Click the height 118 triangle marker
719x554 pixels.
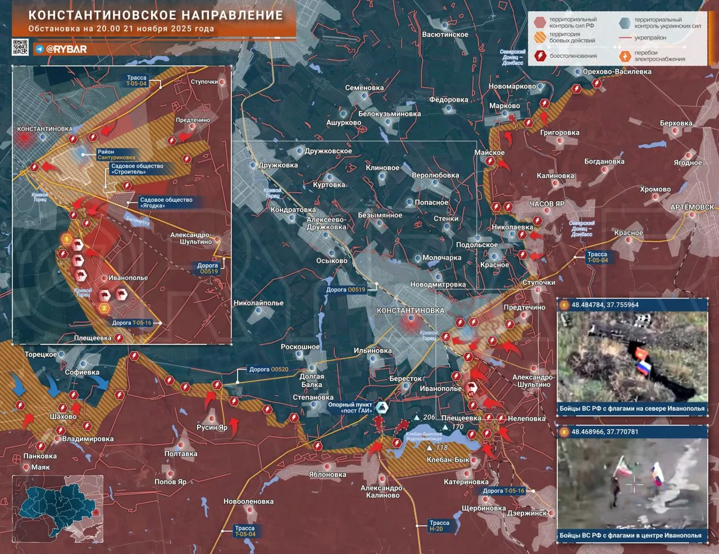(430, 448)
